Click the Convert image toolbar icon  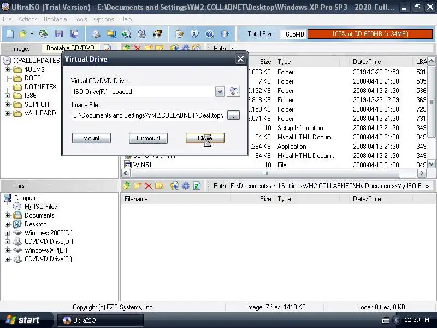(x=127, y=34)
